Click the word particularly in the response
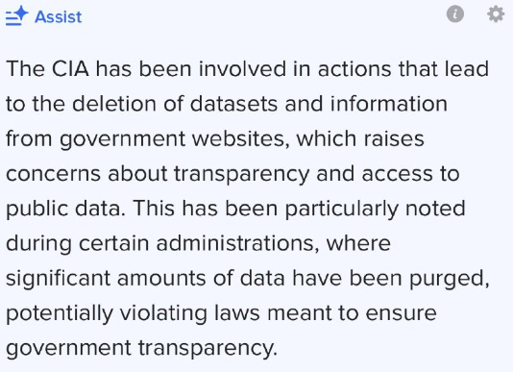The width and height of the screenshot is (513, 372). [x=342, y=210]
